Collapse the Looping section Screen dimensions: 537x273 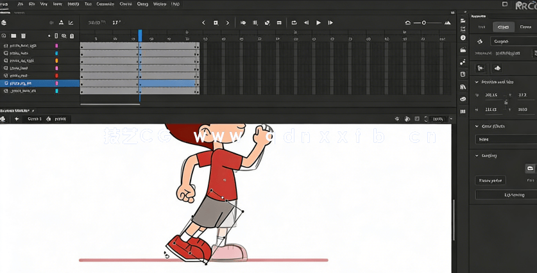(x=477, y=156)
